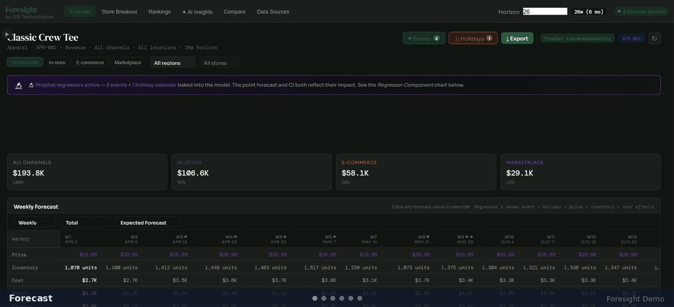Toggle the Events regressor button
The width and height of the screenshot is (674, 307).
pos(424,38)
